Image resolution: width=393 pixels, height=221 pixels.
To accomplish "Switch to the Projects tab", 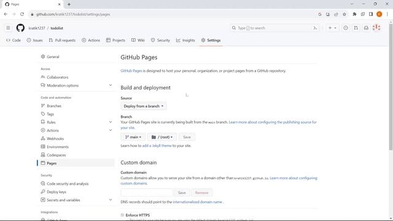I will coord(115,40).
